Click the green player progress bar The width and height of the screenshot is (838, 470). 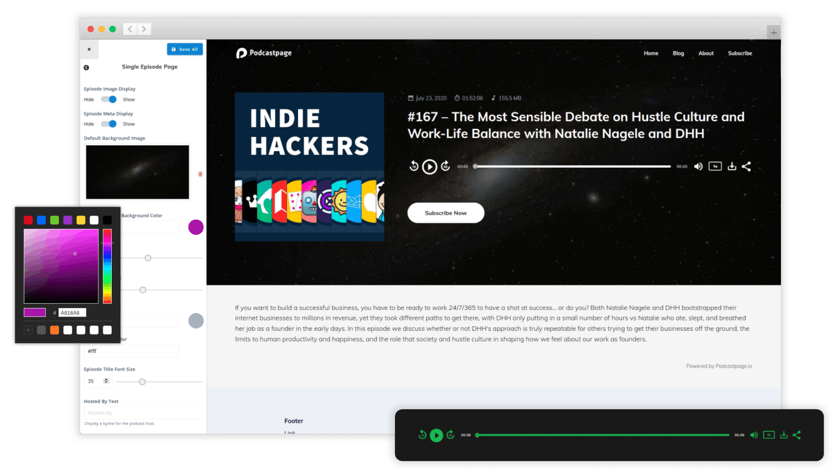point(603,435)
